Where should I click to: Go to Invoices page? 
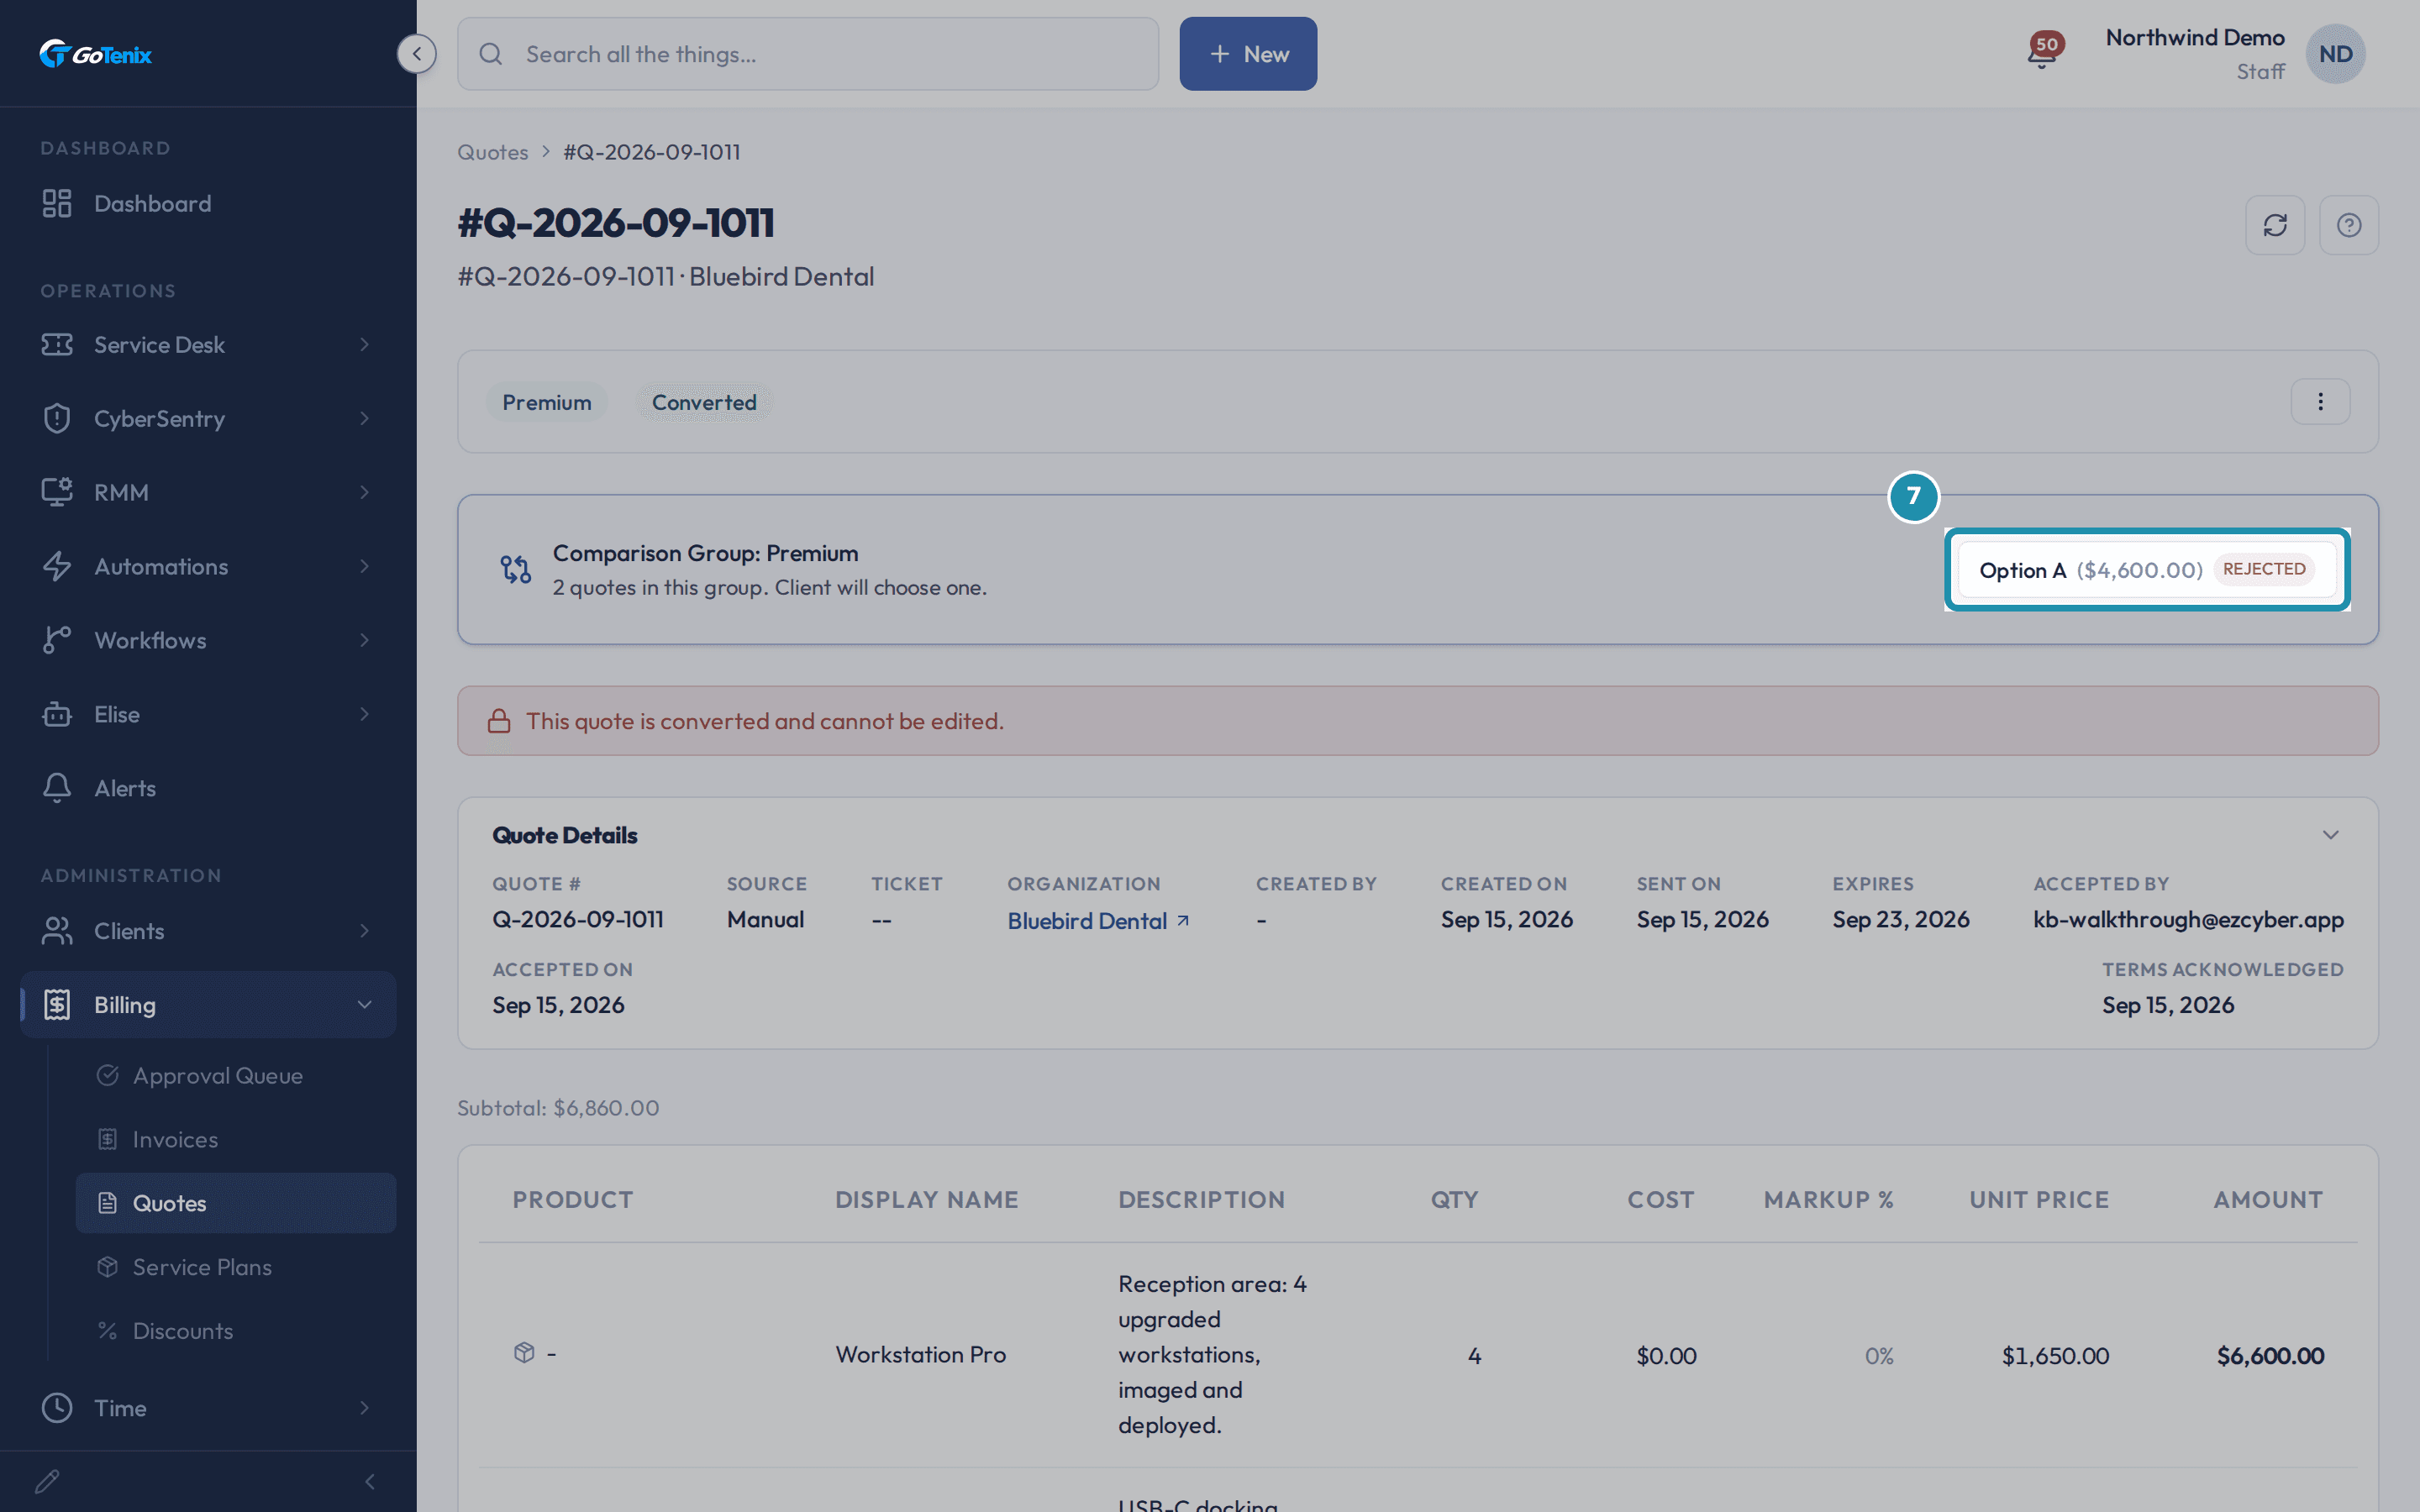pyautogui.click(x=236, y=1140)
